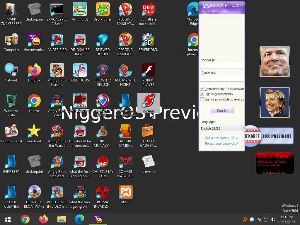Select the DEV C++ 'you all are too stupid' icon
300x225 pixels.
click(149, 14)
